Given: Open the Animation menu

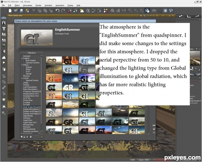Looking at the screenshot, I should pyautogui.click(x=48, y=5).
